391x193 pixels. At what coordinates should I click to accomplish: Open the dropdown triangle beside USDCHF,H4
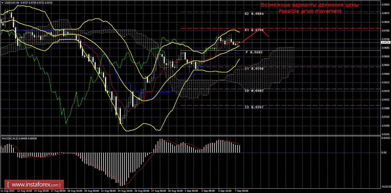2,2
